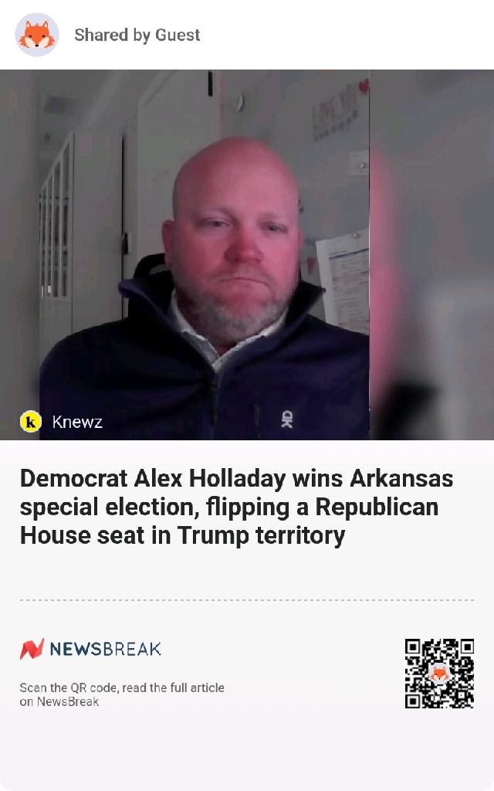Open the Alex Holladay headline
This screenshot has height=791, width=494.
click(x=236, y=507)
